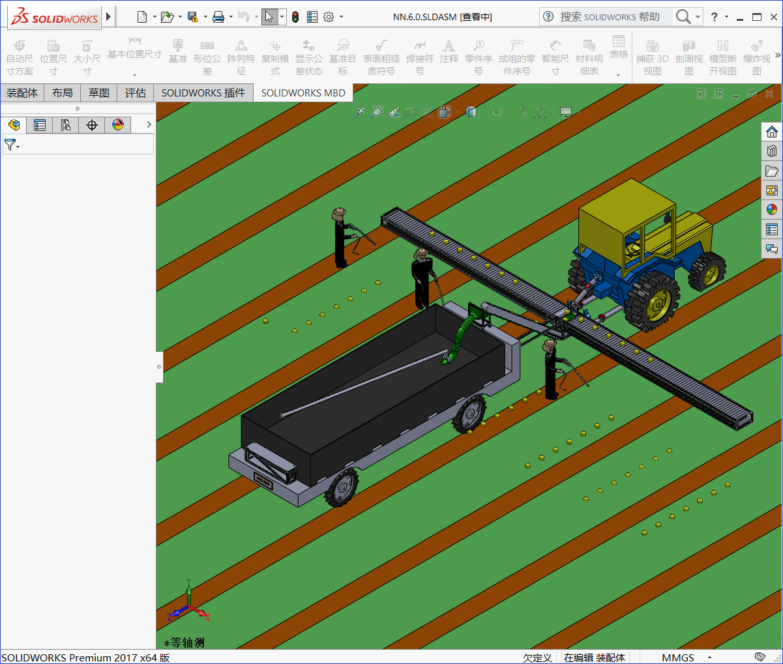Open the Options gear icon
Viewport: 783px width, 664px height.
[329, 17]
